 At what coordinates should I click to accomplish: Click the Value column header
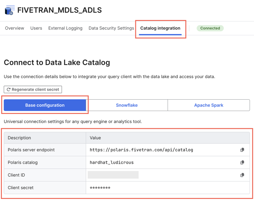pos(95,138)
